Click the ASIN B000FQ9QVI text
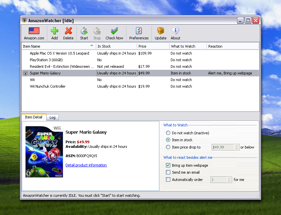281x215 pixels. point(81,156)
